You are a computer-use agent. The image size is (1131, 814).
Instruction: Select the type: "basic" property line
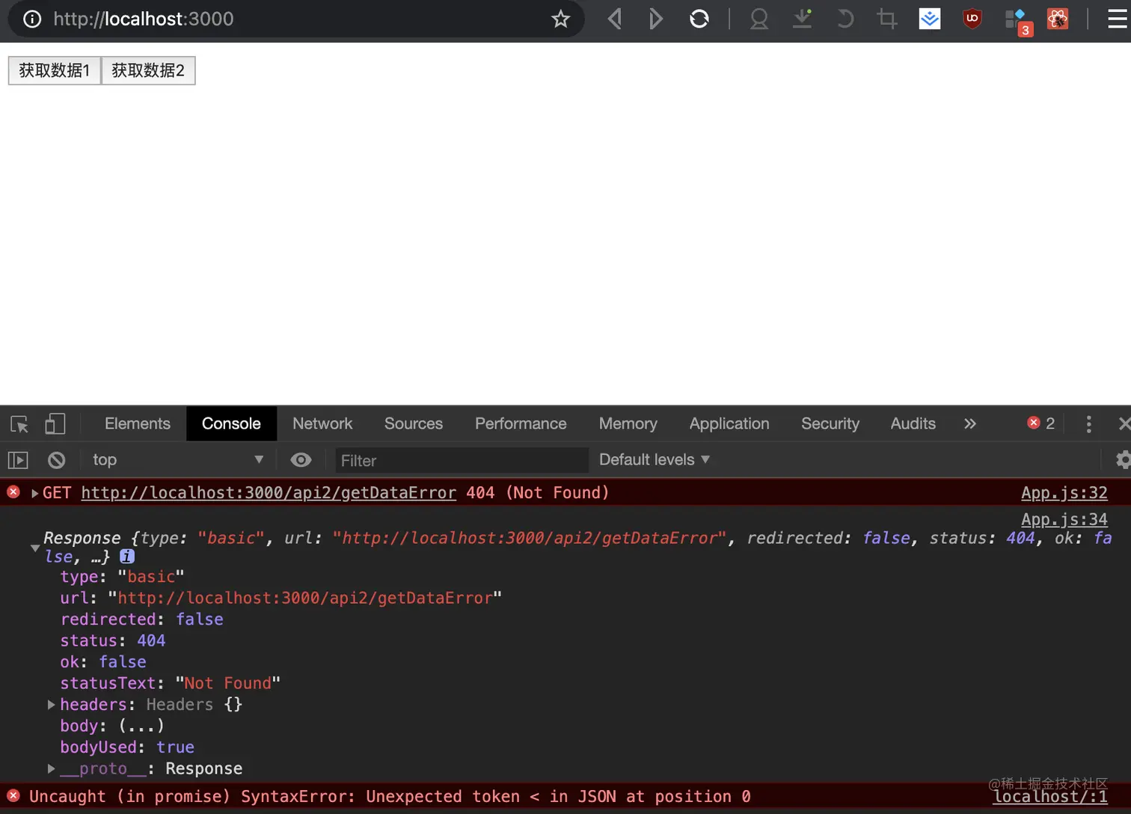pos(122,577)
